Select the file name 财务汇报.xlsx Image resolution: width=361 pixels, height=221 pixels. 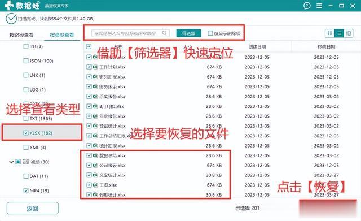pos(112,77)
